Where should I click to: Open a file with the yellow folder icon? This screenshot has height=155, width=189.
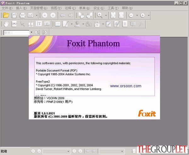(6, 15)
